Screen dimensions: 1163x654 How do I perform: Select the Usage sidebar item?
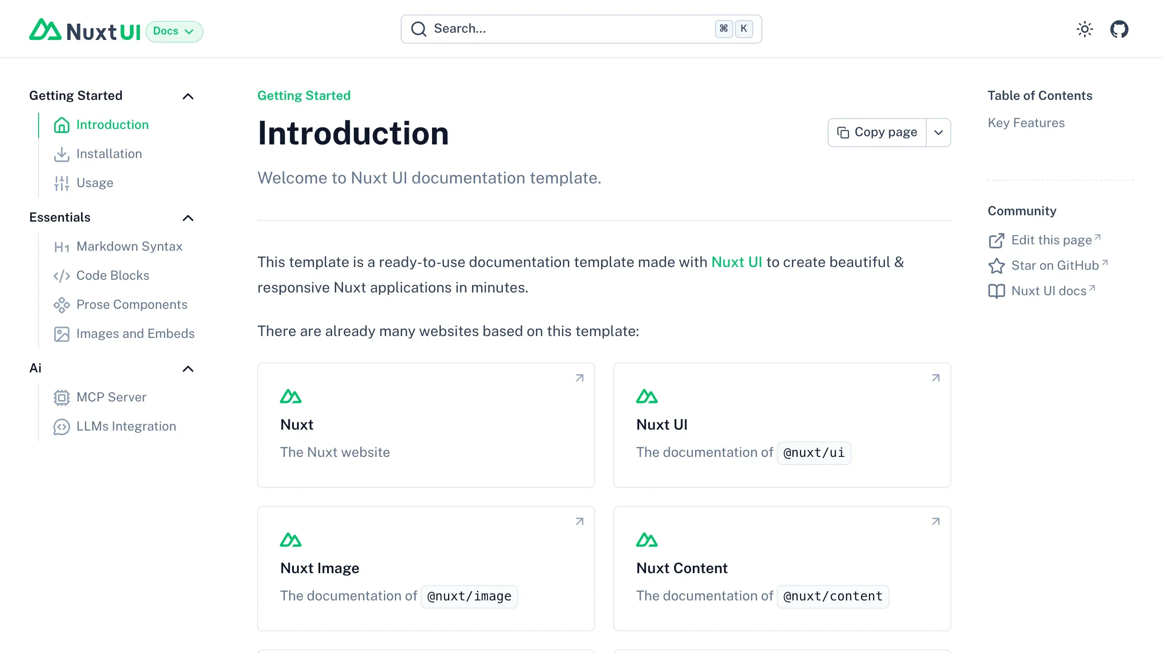pyautogui.click(x=94, y=183)
